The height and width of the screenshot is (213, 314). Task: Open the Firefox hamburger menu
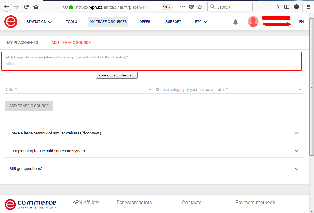click(x=308, y=6)
